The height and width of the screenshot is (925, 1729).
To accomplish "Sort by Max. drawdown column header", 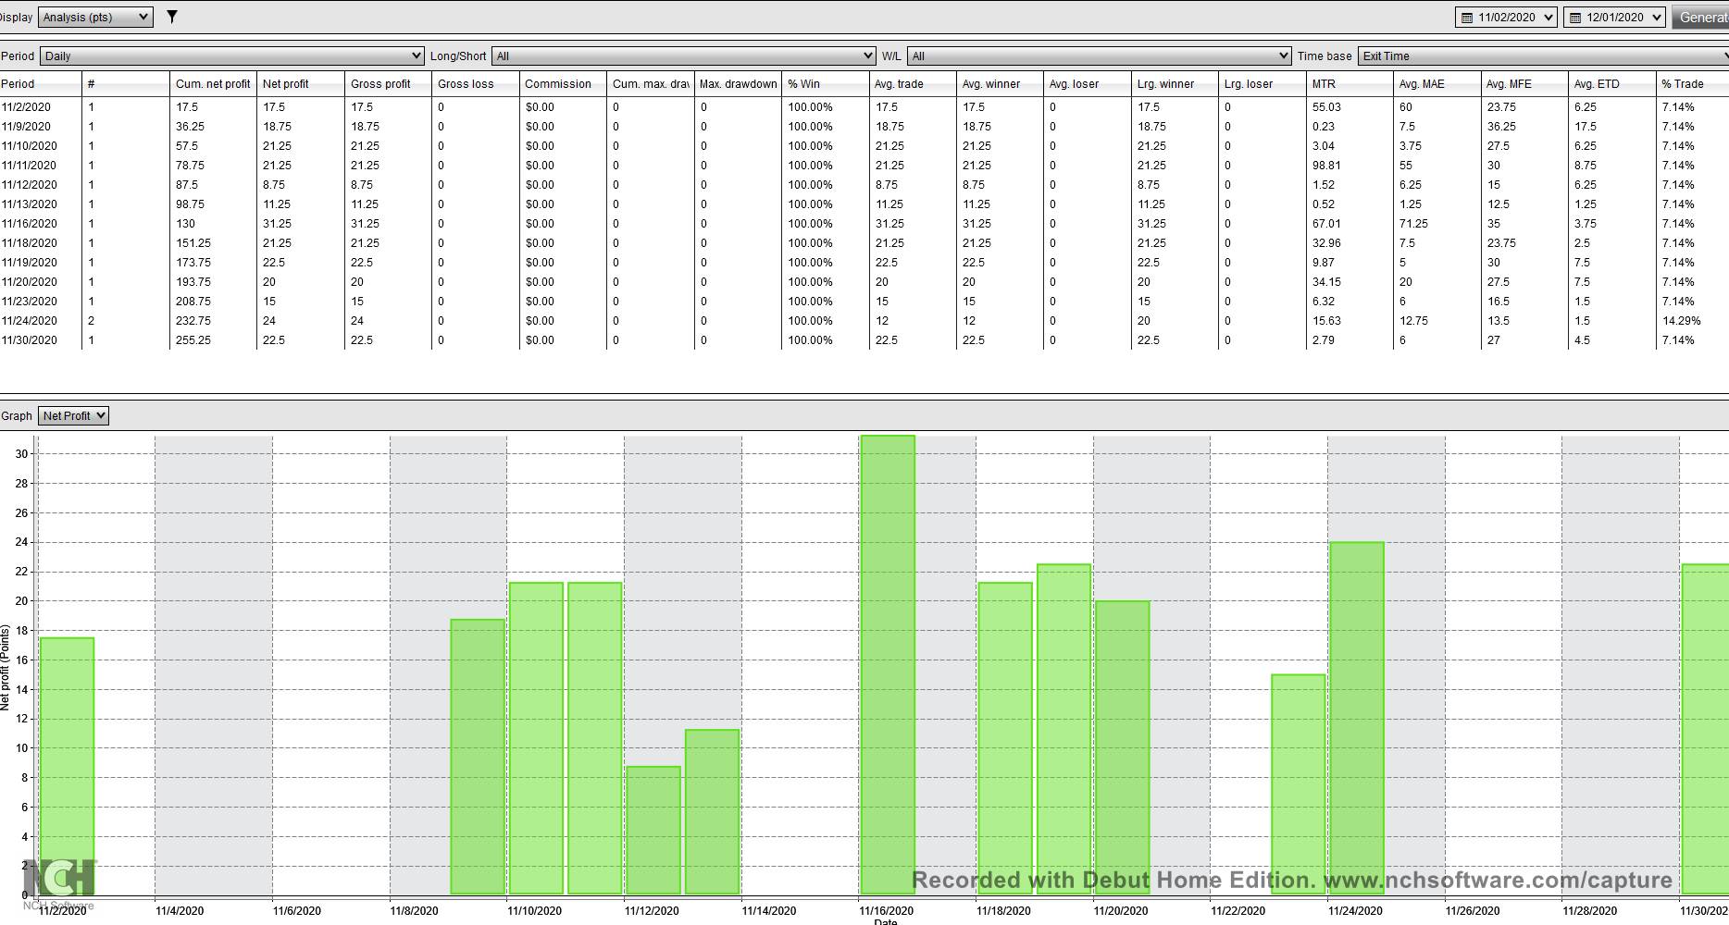I will (x=738, y=83).
